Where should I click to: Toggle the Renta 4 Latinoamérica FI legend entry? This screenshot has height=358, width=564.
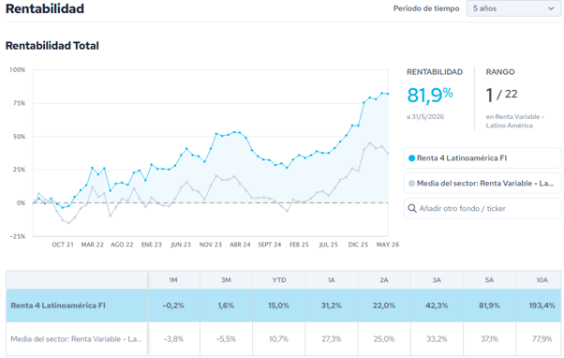pos(482,158)
